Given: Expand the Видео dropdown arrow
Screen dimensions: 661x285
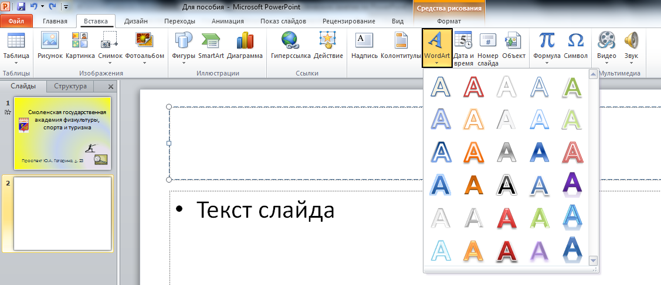Looking at the screenshot, I should pos(606,63).
